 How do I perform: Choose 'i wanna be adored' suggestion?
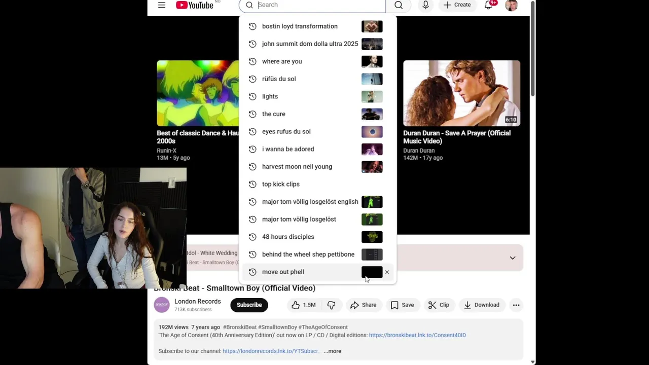pyautogui.click(x=318, y=149)
